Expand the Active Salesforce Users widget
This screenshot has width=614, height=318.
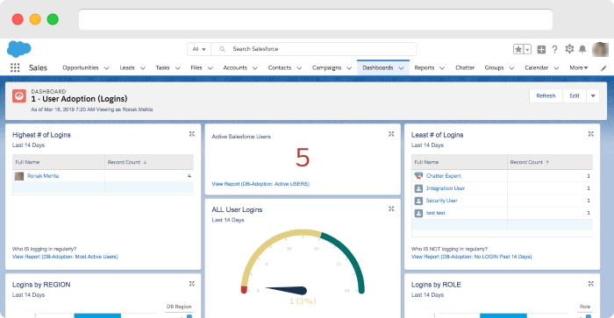pos(391,134)
